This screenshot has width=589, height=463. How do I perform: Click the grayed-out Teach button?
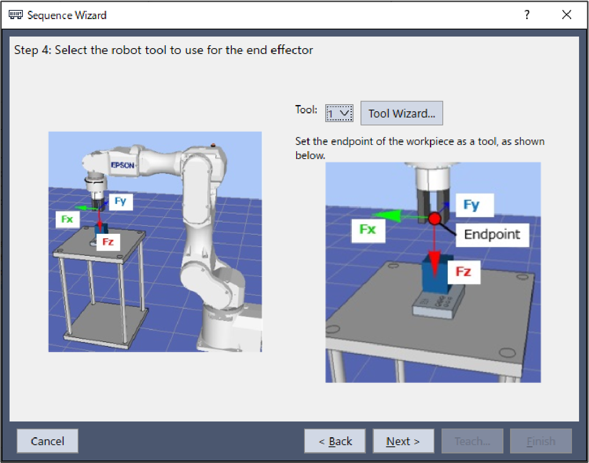pos(472,441)
